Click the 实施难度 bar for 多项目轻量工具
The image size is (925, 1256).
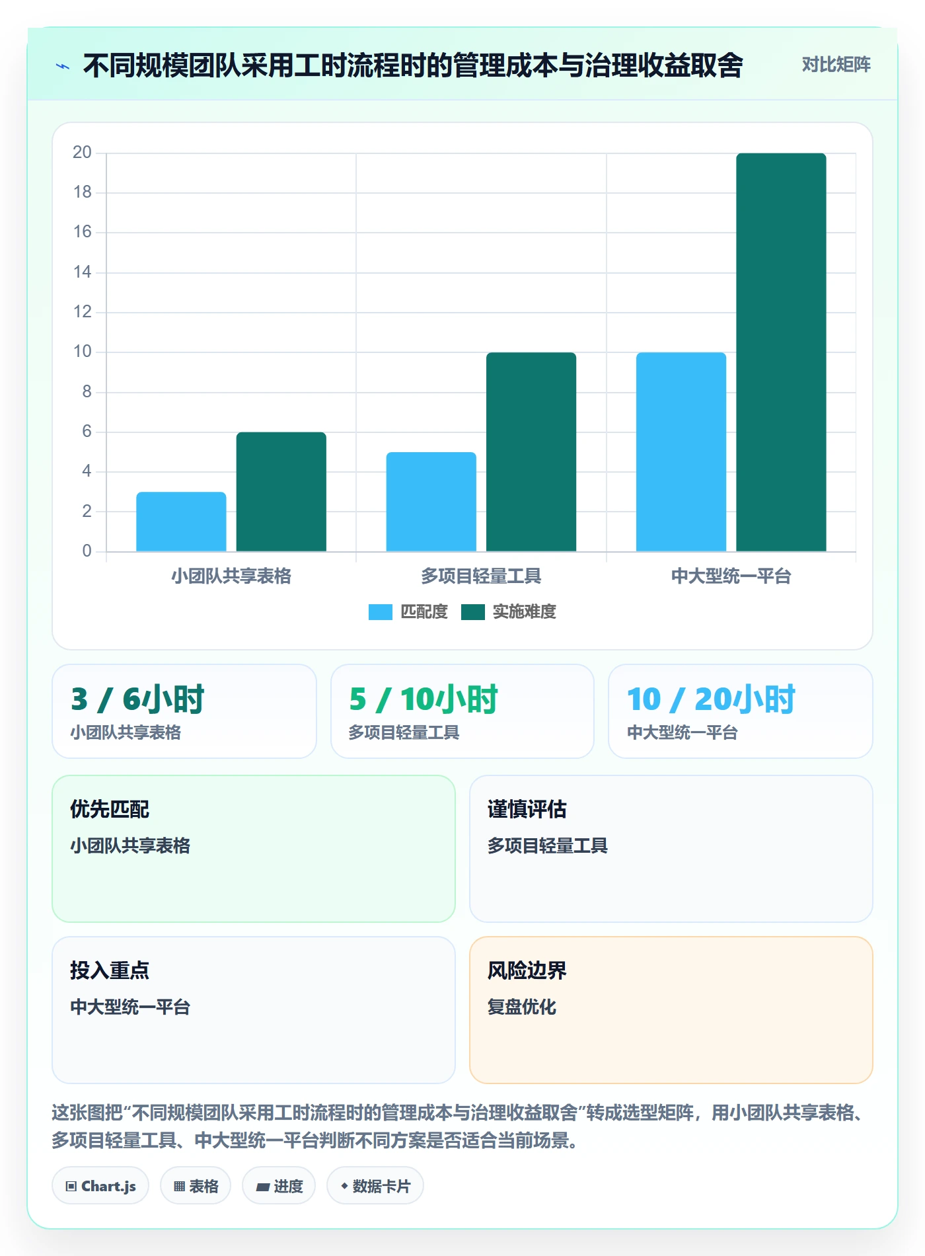pyautogui.click(x=531, y=452)
